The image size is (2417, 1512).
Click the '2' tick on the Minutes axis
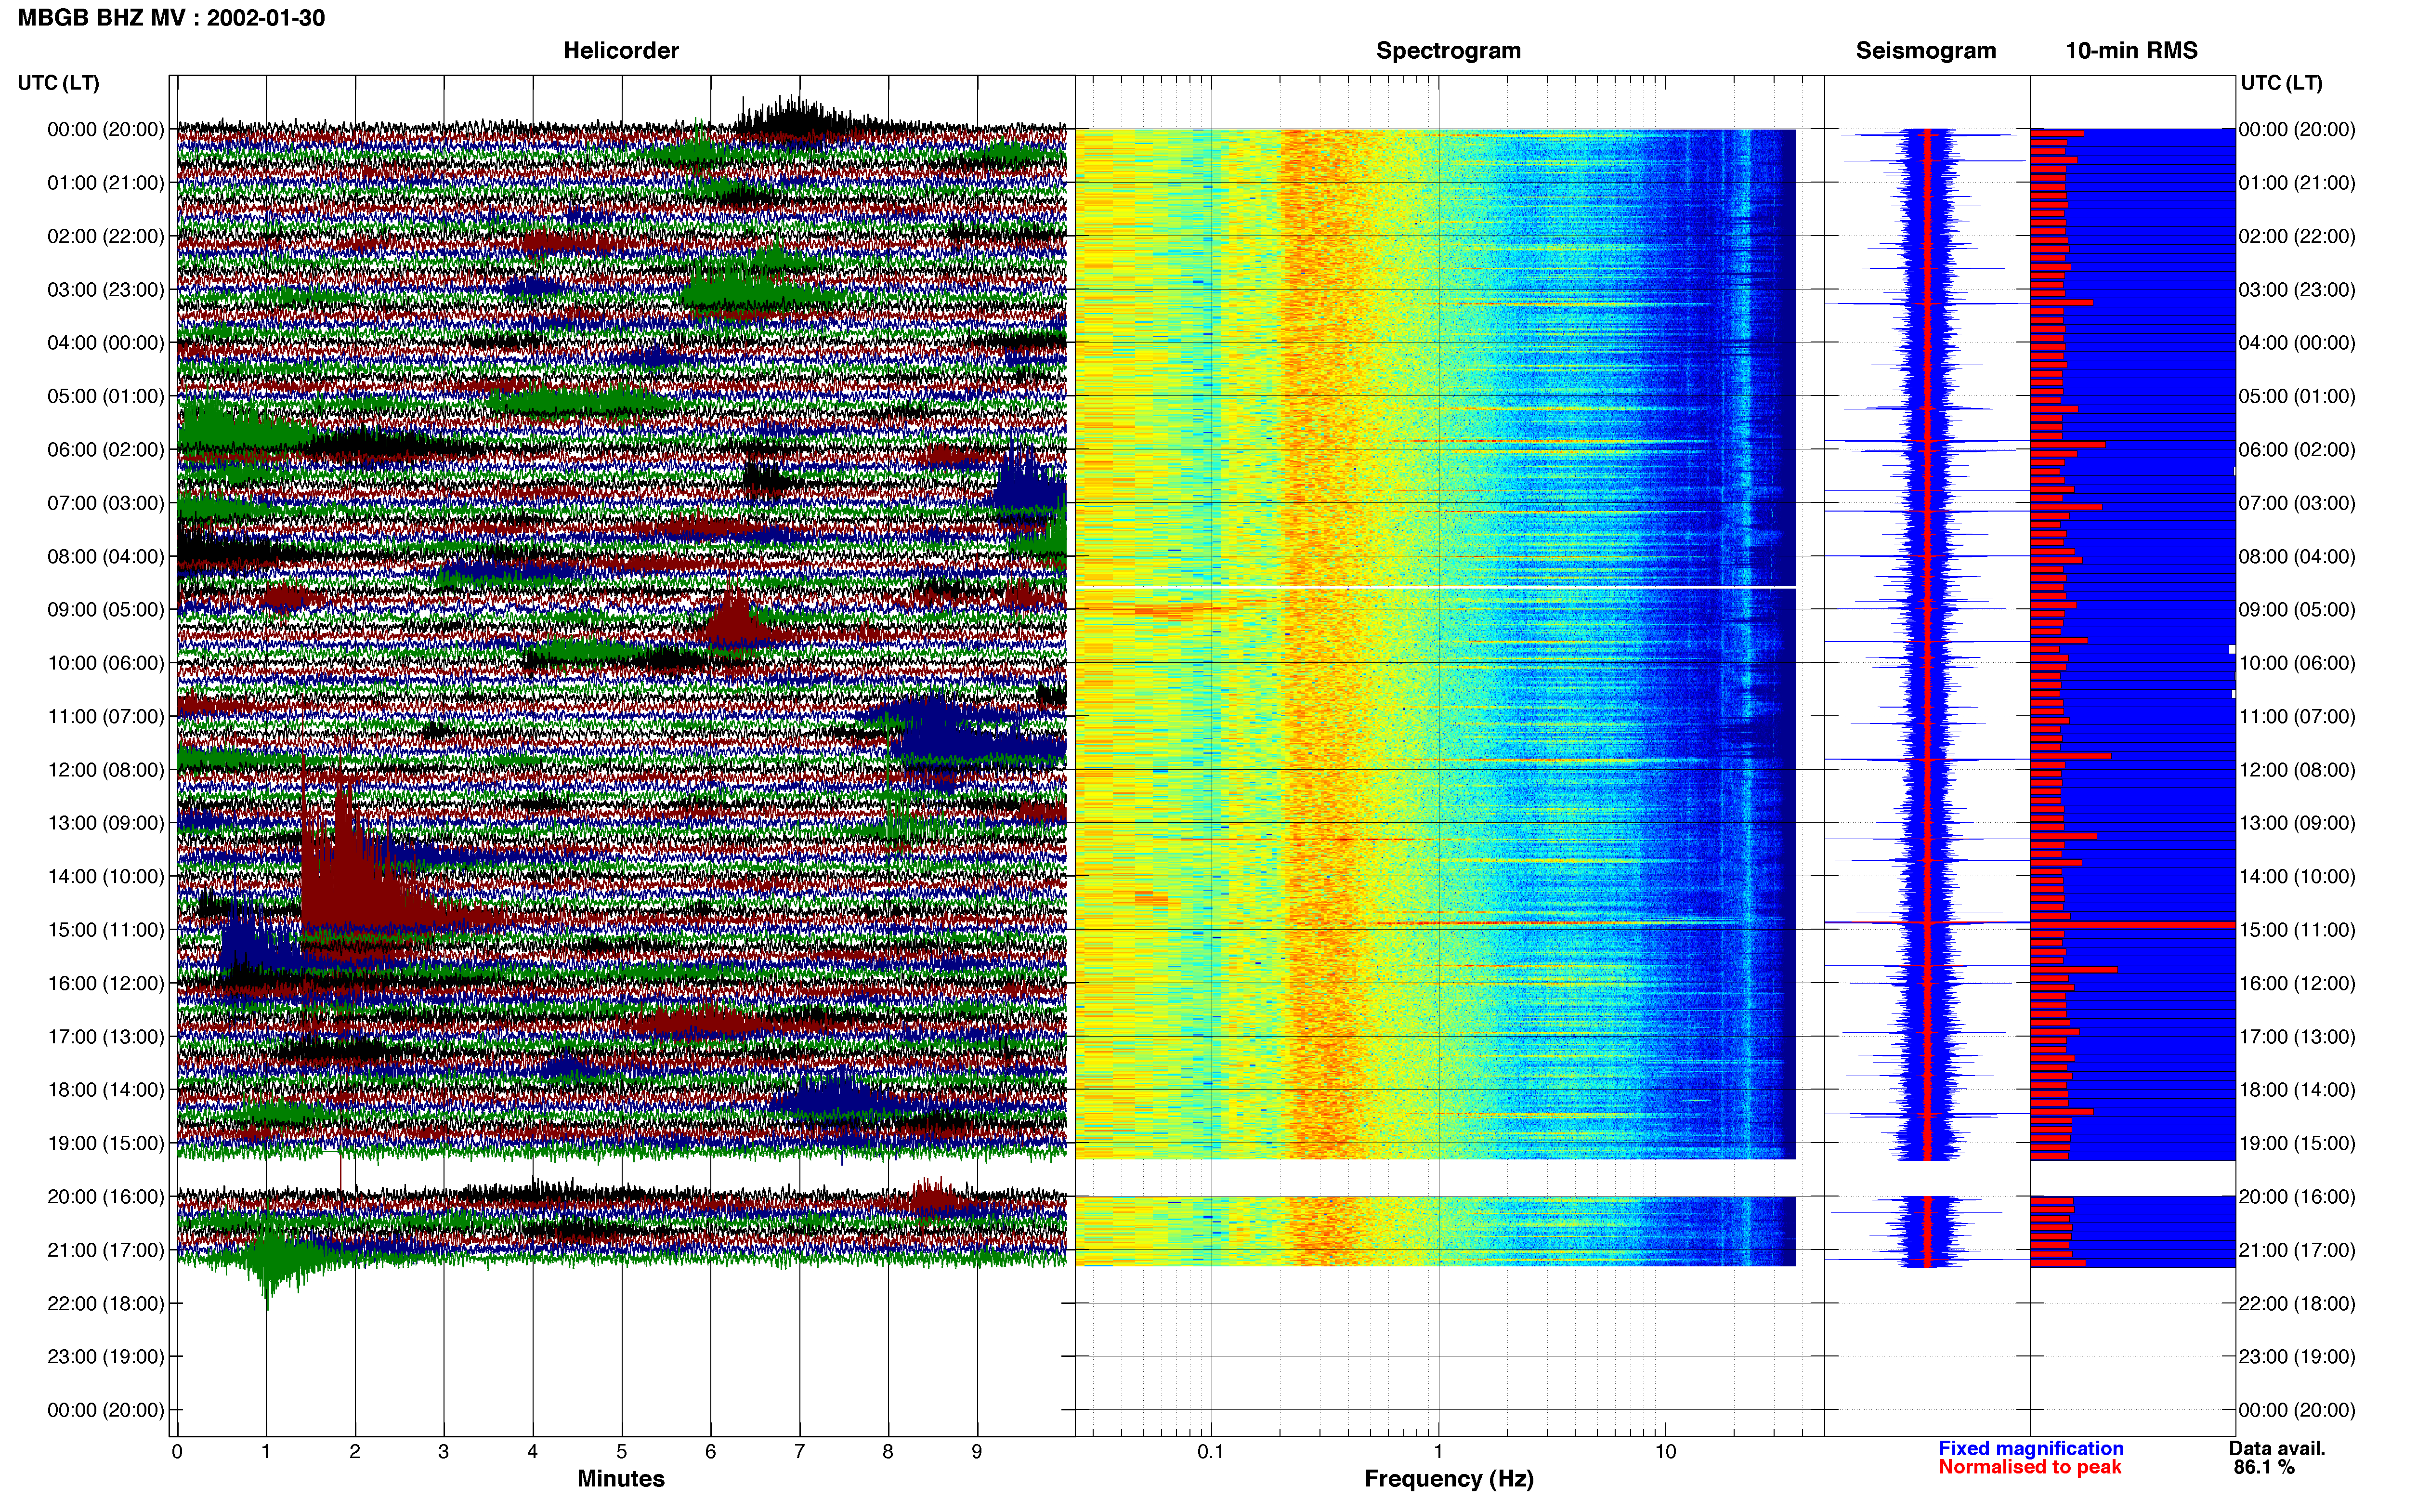pyautogui.click(x=355, y=1452)
